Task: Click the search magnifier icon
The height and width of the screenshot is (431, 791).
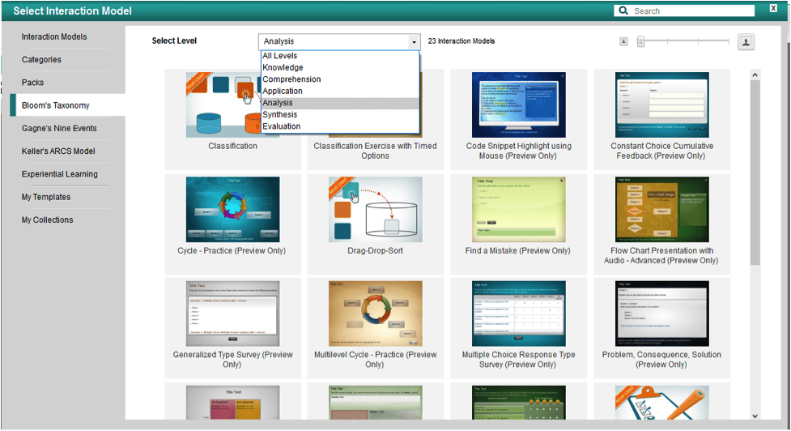Action: click(x=623, y=11)
